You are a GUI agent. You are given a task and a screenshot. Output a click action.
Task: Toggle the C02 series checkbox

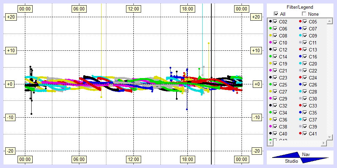(x=275, y=22)
